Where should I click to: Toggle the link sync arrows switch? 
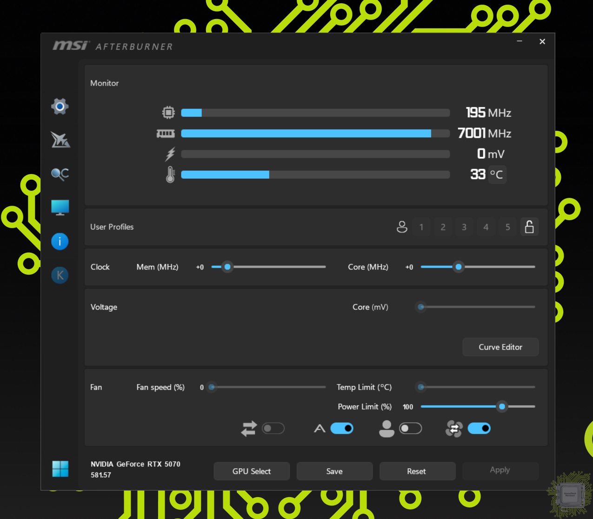(x=273, y=428)
